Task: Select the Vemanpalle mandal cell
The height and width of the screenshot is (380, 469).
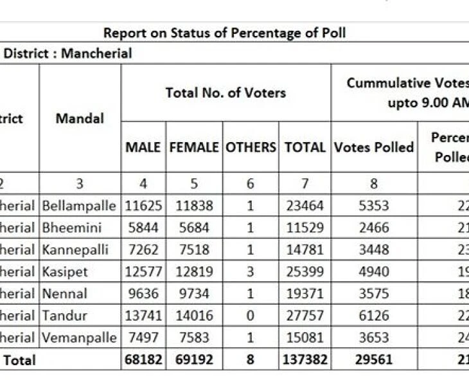Action: pos(80,338)
